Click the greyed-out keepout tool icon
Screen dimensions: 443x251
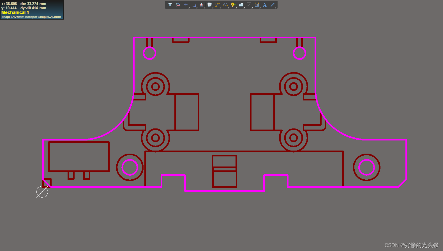pos(249,5)
